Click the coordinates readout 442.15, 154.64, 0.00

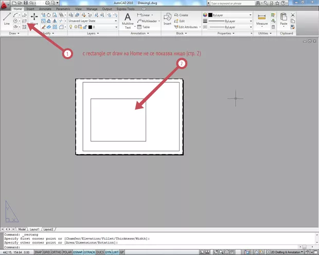point(16,252)
